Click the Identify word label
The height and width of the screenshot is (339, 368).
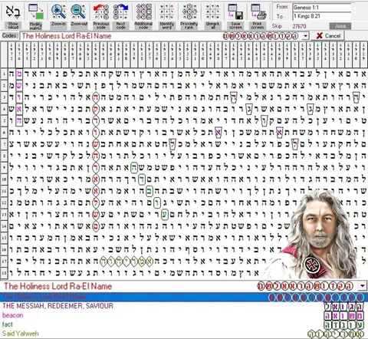click(166, 25)
